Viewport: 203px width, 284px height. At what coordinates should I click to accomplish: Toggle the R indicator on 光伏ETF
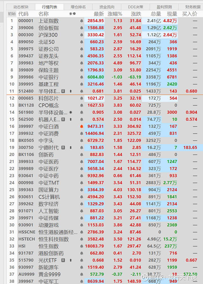point(62,260)
